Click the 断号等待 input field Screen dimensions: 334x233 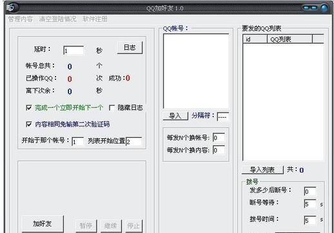310,204
